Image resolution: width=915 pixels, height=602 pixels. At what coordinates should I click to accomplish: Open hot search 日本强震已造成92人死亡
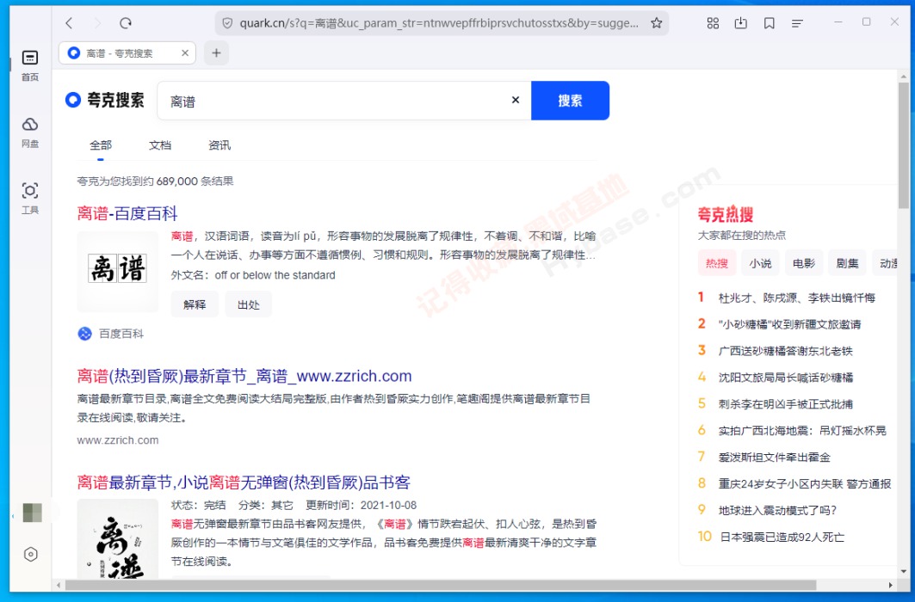coord(782,537)
